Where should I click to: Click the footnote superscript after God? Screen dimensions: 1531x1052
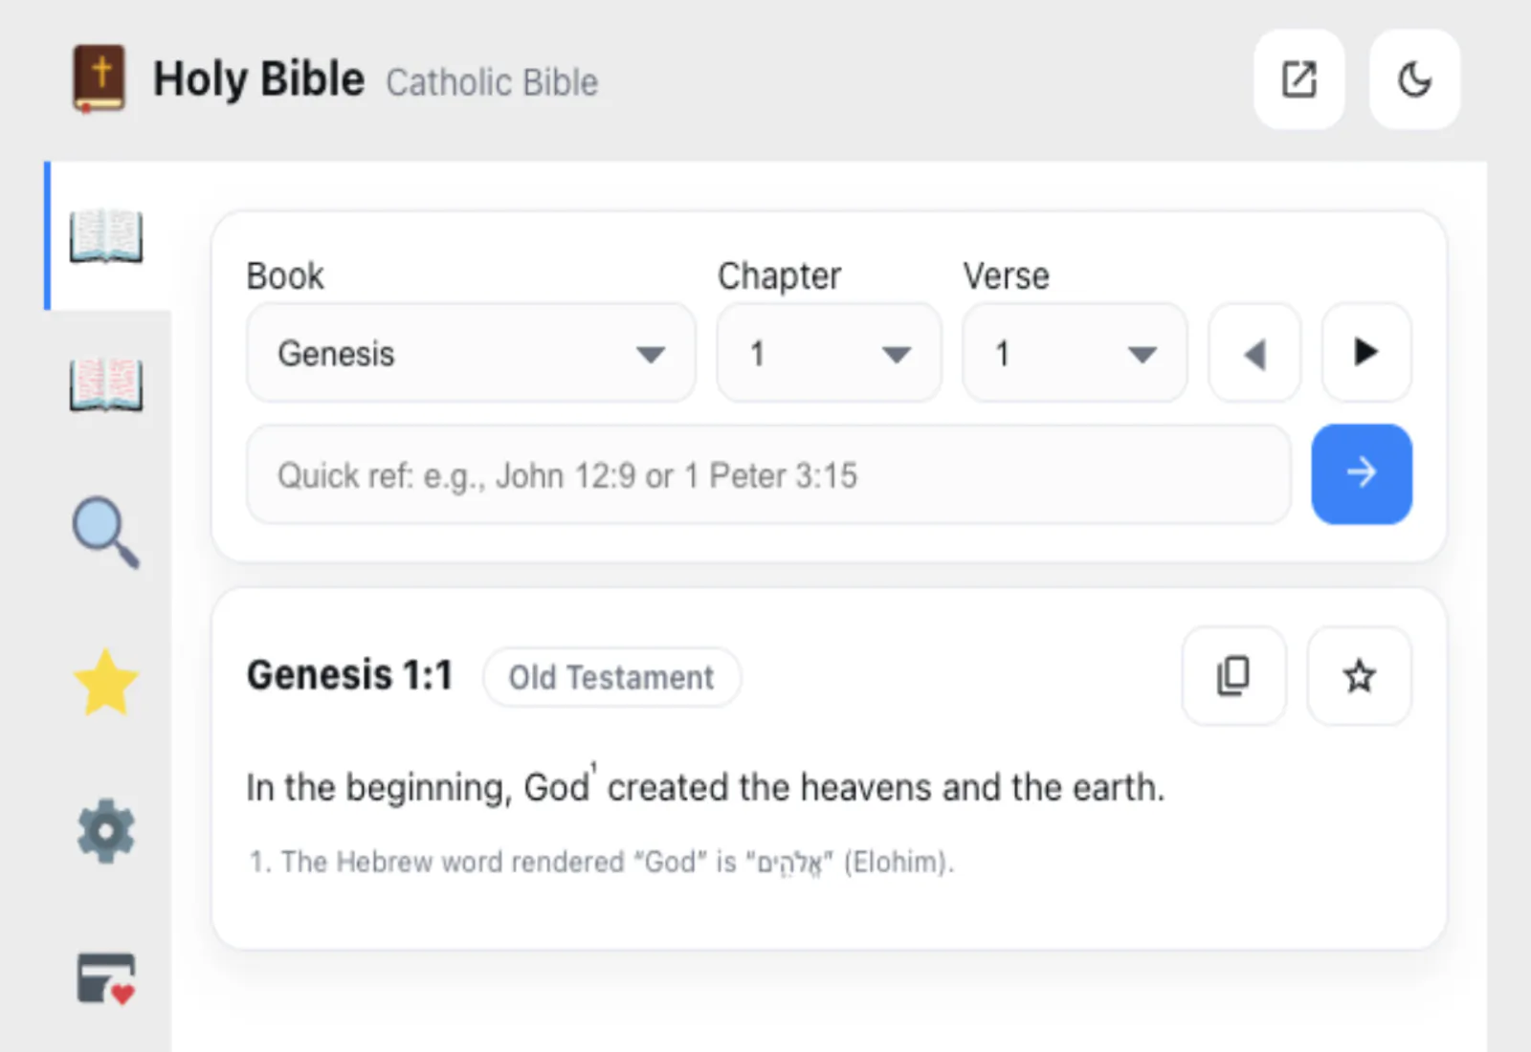click(x=593, y=767)
